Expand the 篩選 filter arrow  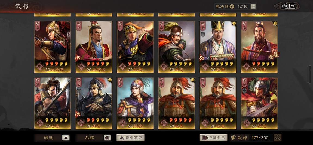[x=66, y=138]
